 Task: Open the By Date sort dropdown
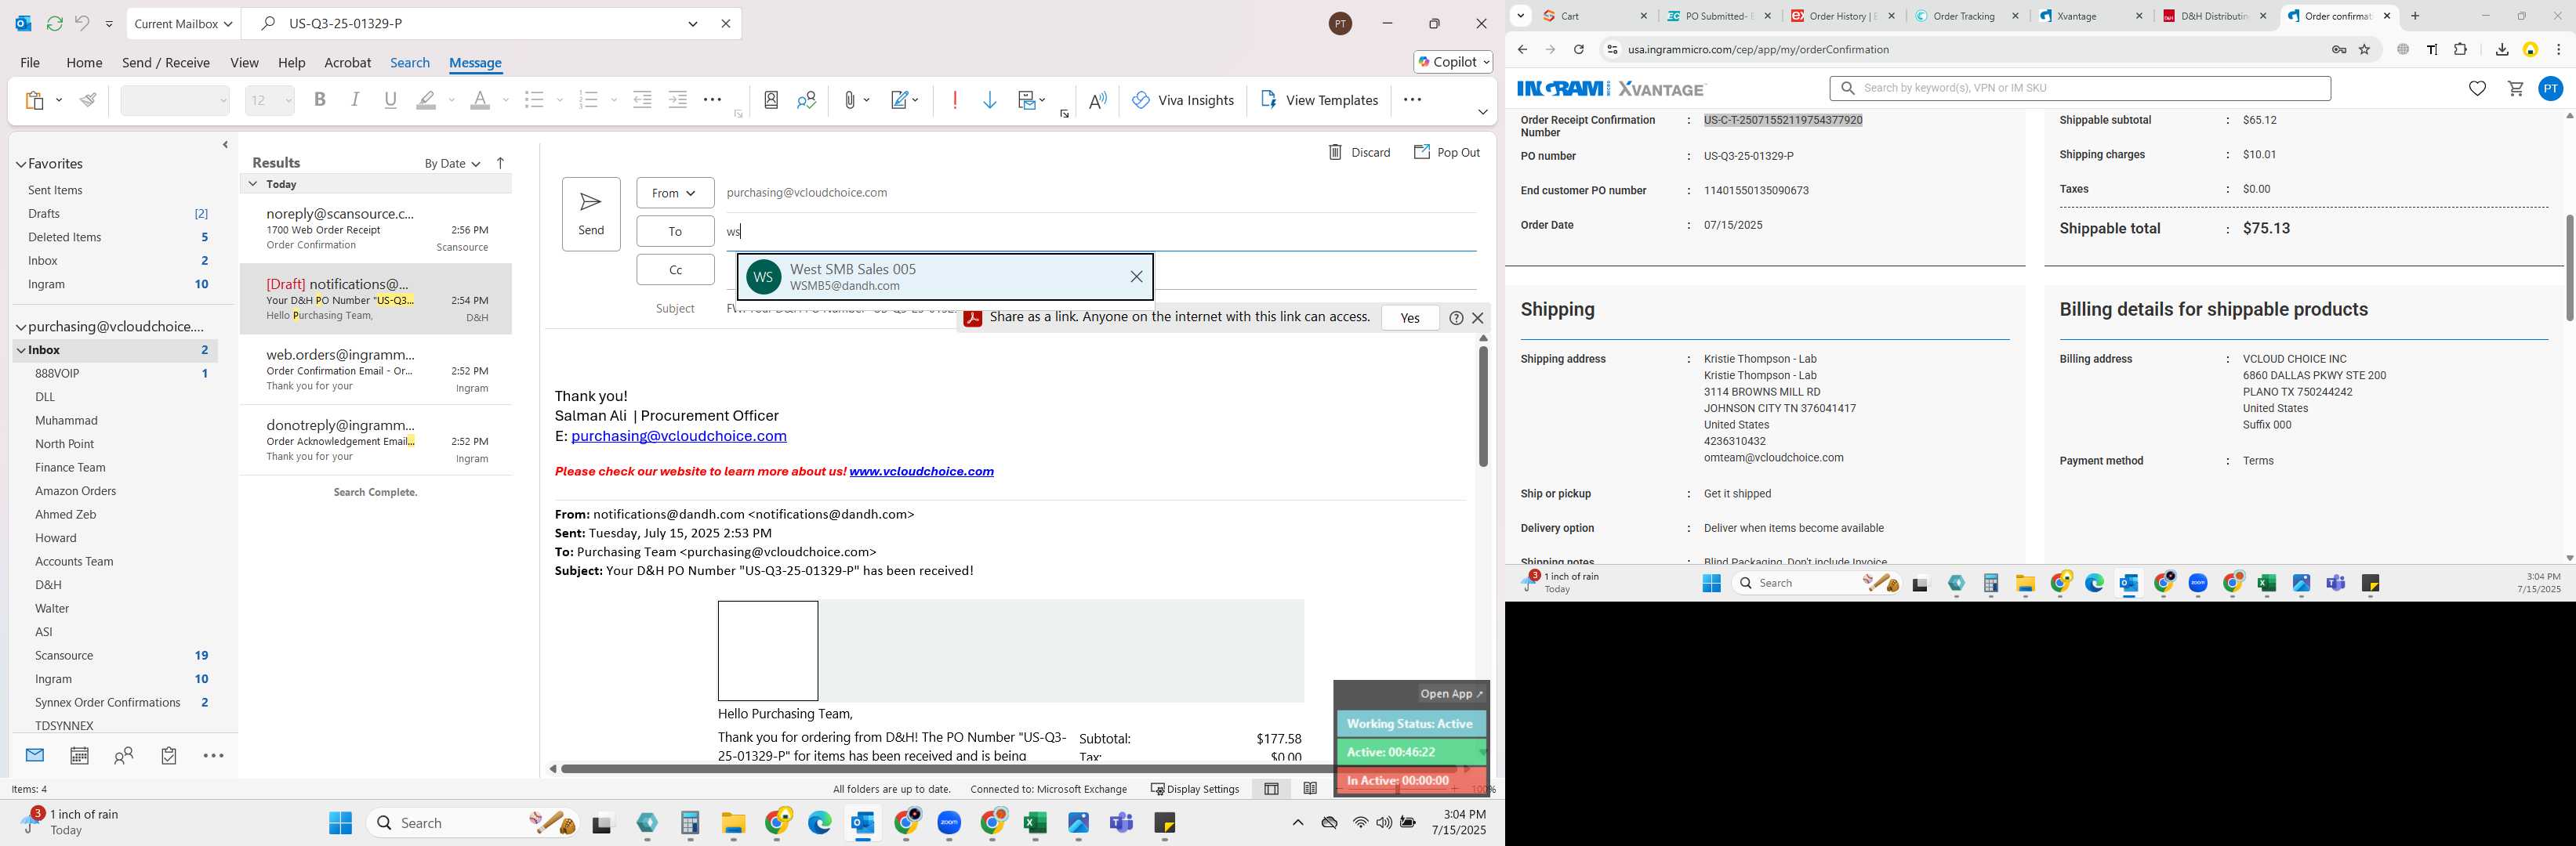(x=452, y=164)
